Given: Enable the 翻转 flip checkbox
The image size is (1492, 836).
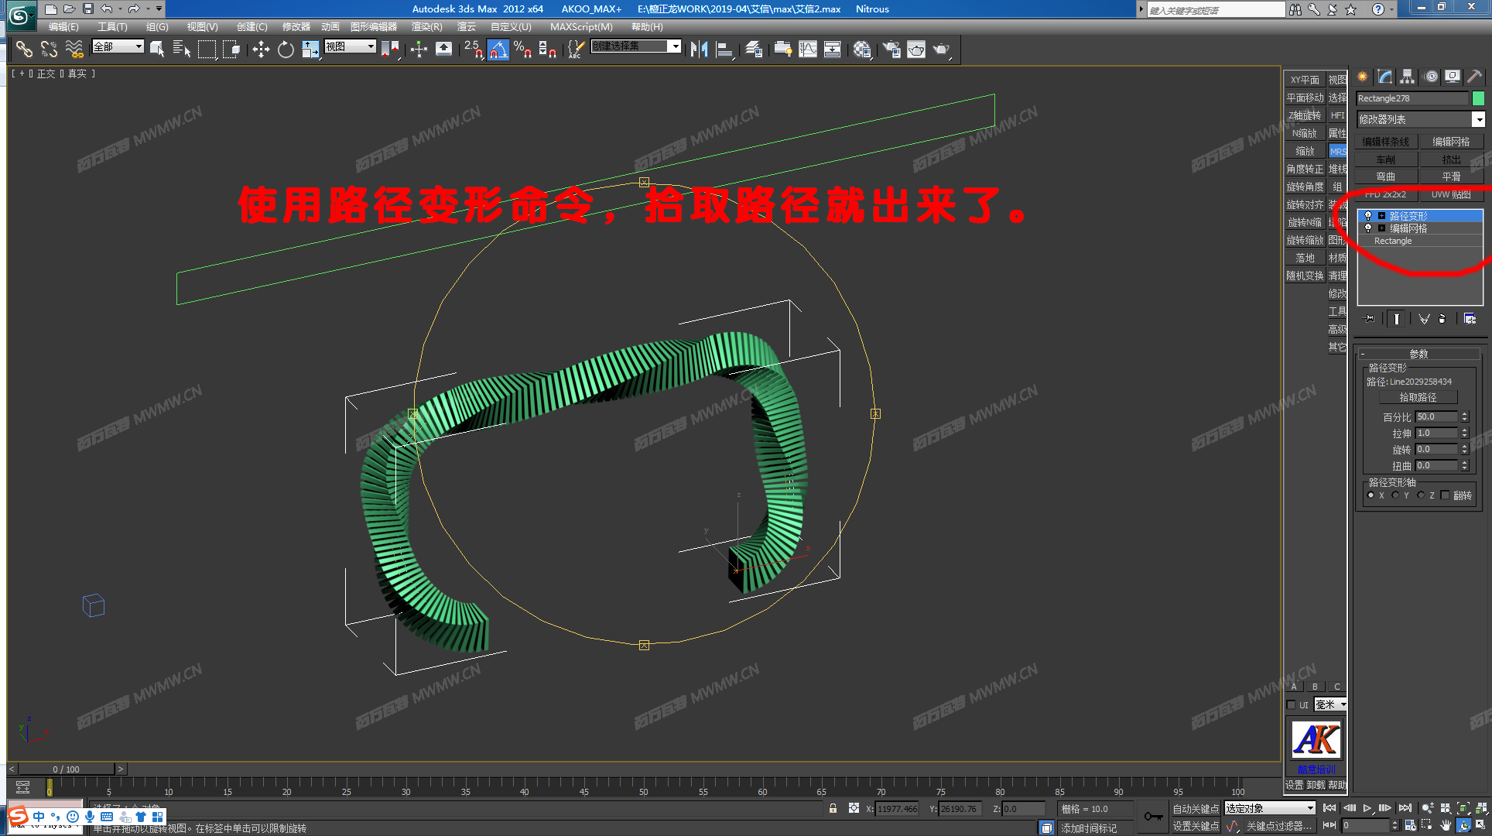Looking at the screenshot, I should 1445,495.
